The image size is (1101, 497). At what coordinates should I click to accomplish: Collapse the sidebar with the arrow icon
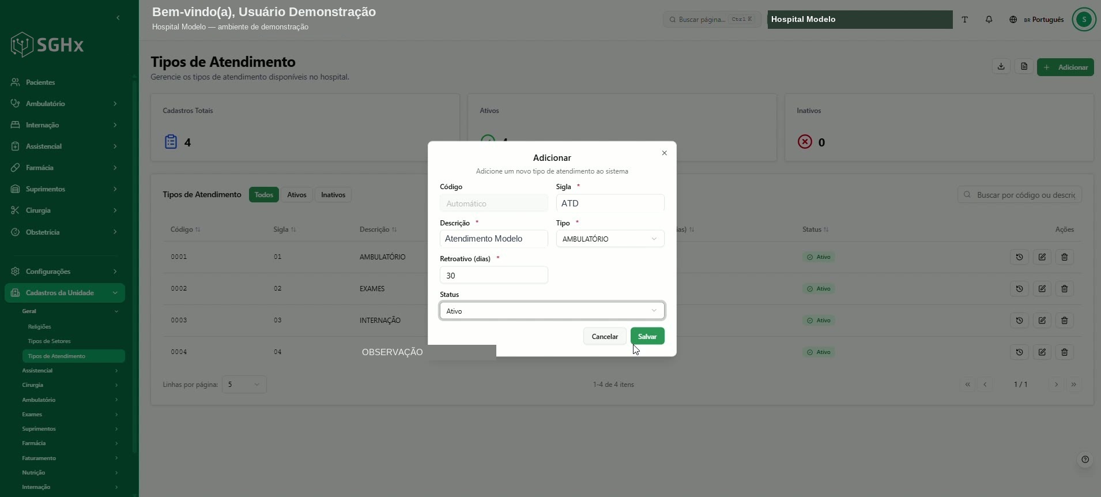click(118, 18)
